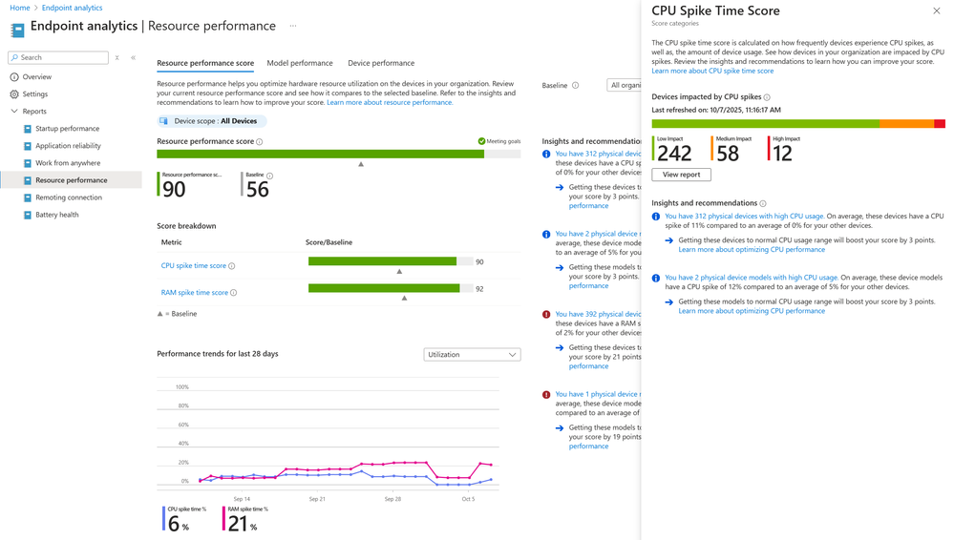Click the Remoting connection report icon
Screen dimensions: 954x540
28,197
